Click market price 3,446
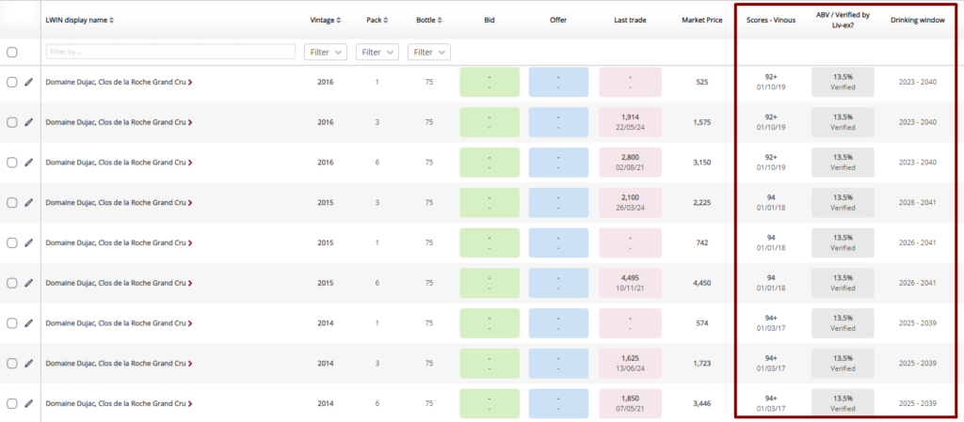The height and width of the screenshot is (422, 964). click(x=700, y=403)
